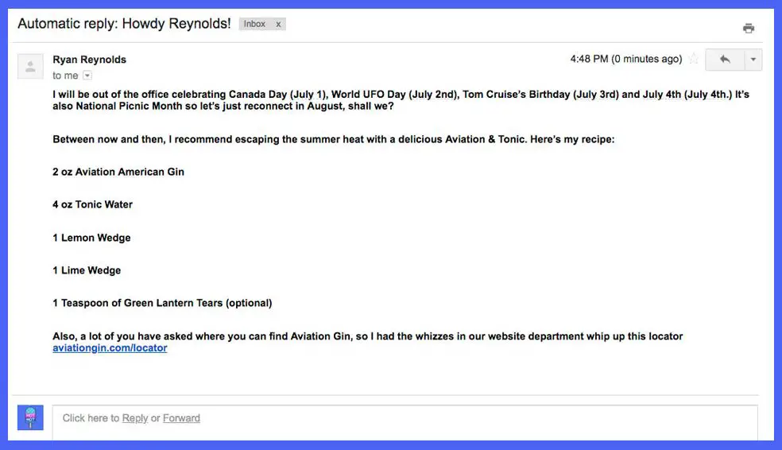
Task: Star the message from Ryan Reynolds
Action: tap(693, 59)
